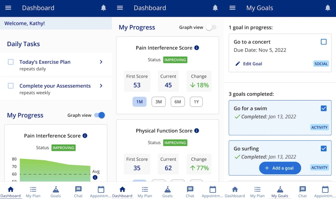The height and width of the screenshot is (199, 336).
Task: Expand Today's Exercise Plan with its chevron
Action: (101, 62)
